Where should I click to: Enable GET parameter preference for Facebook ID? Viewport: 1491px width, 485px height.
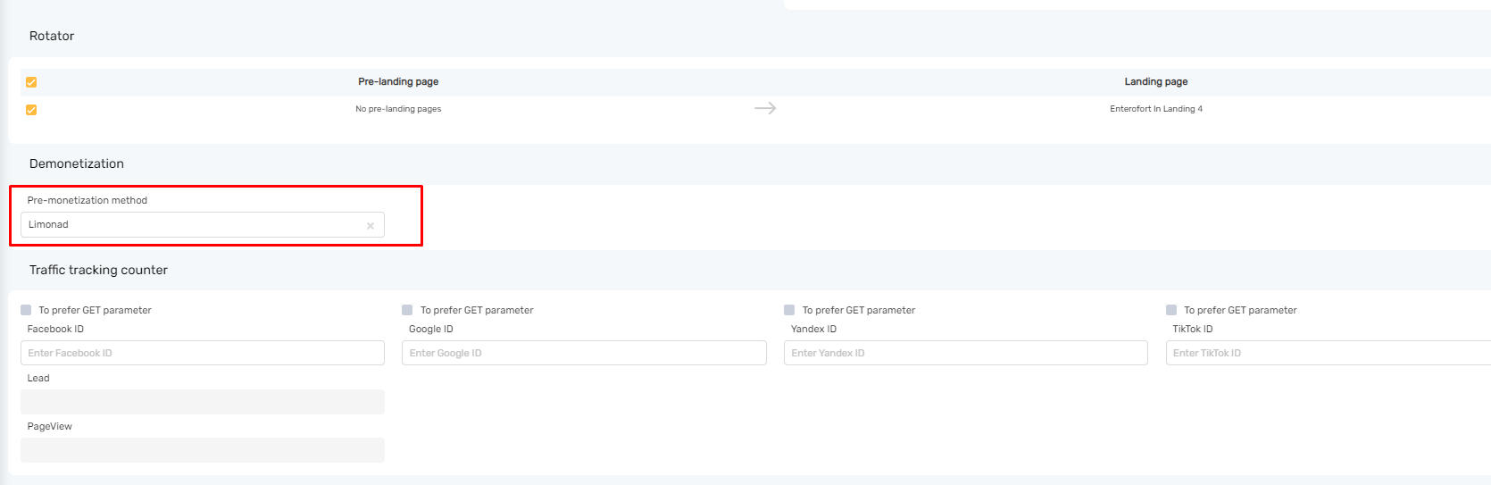(x=26, y=310)
